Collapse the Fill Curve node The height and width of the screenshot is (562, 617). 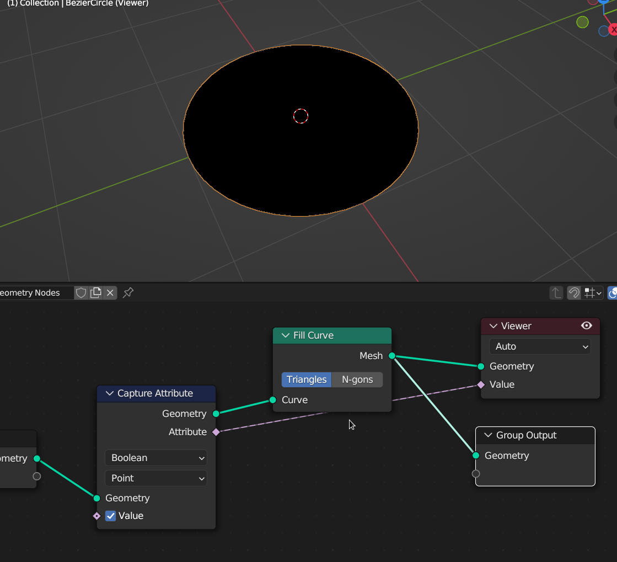(285, 335)
